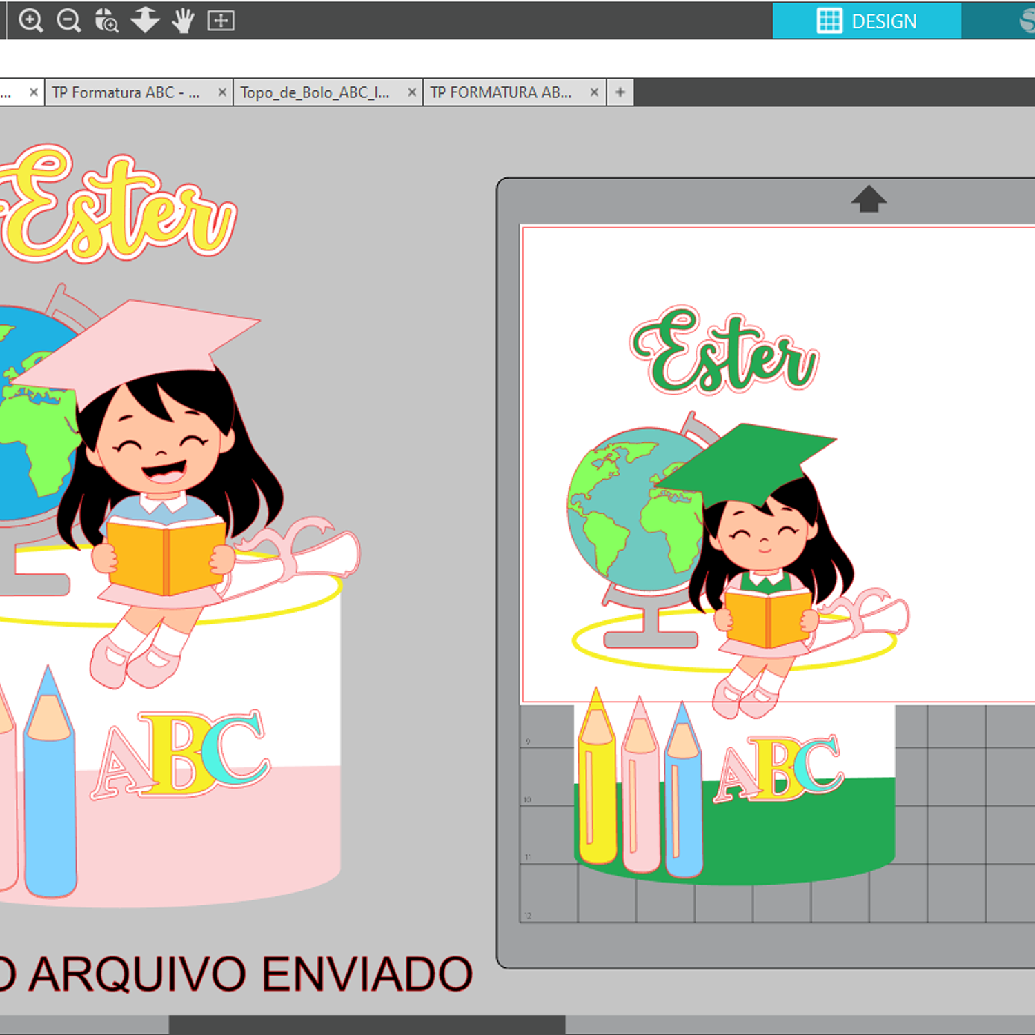Viewport: 1035px width, 1035px height.
Task: Activate the Zoom Selection tool
Action: 106,21
